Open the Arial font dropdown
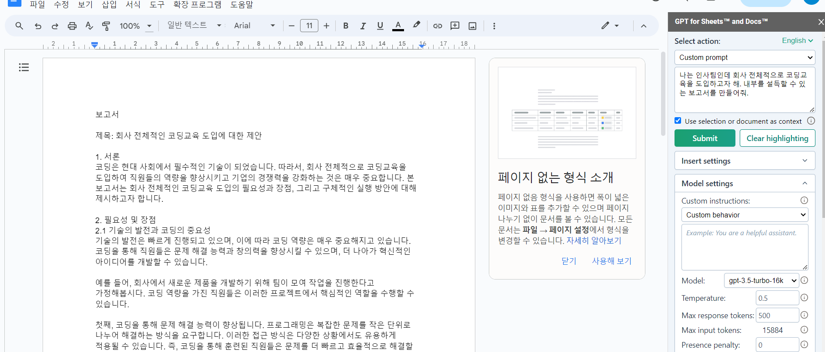Image resolution: width=825 pixels, height=352 pixels. (254, 26)
